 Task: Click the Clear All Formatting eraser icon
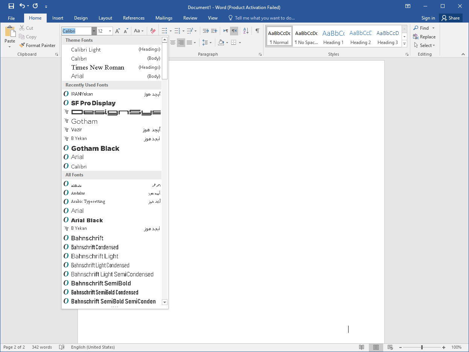pyautogui.click(x=153, y=31)
